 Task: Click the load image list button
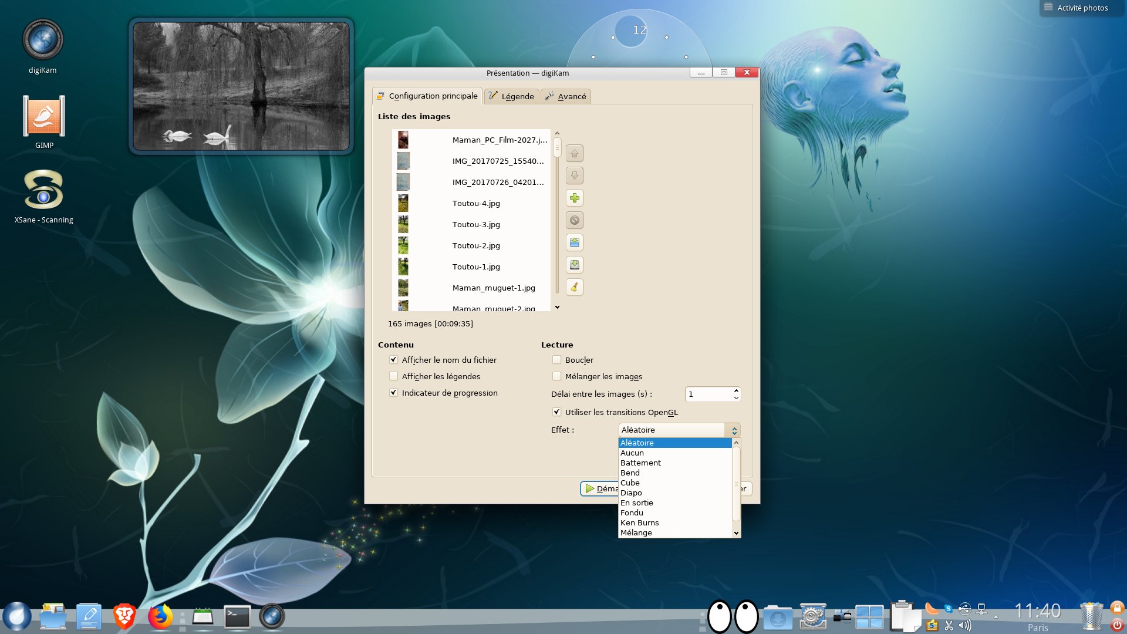(x=574, y=242)
